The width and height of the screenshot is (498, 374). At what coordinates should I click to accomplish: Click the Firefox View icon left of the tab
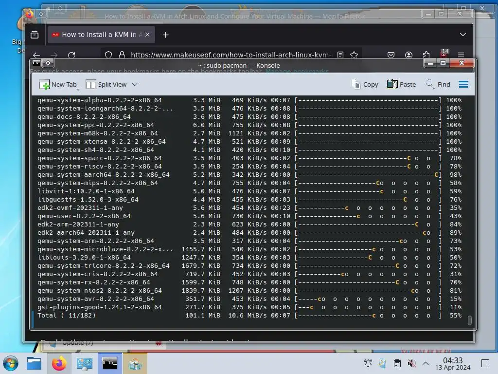click(x=35, y=35)
